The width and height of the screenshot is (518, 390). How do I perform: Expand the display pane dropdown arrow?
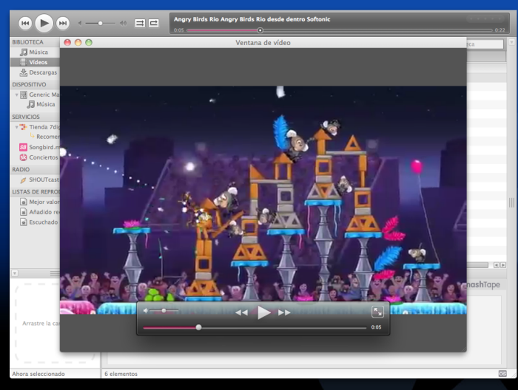[15, 273]
